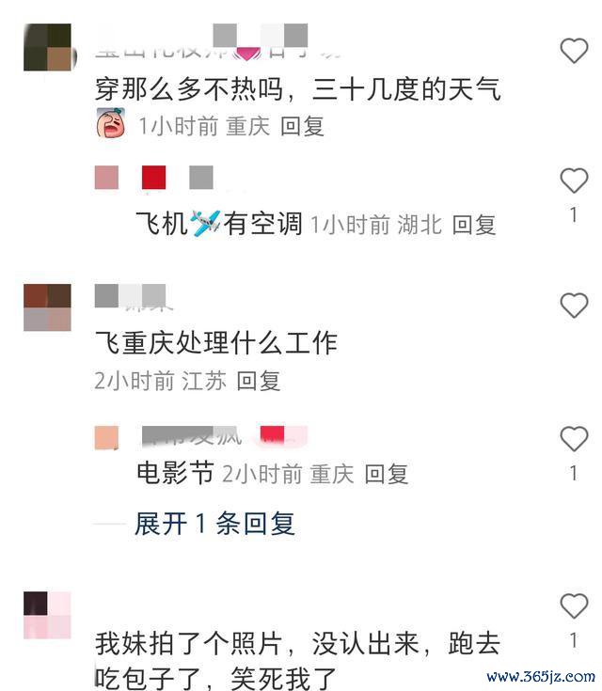Open small avatar of the 电影节 replier
The height and width of the screenshot is (691, 602).
(106, 437)
